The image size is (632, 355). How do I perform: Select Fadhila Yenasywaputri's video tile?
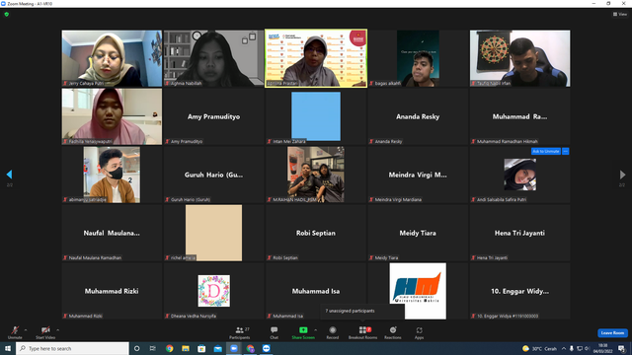coord(112,116)
